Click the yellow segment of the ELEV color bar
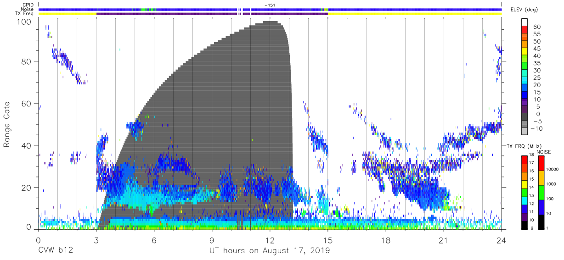Image resolution: width=564 pixels, height=260 pixels. pyautogui.click(x=524, y=52)
